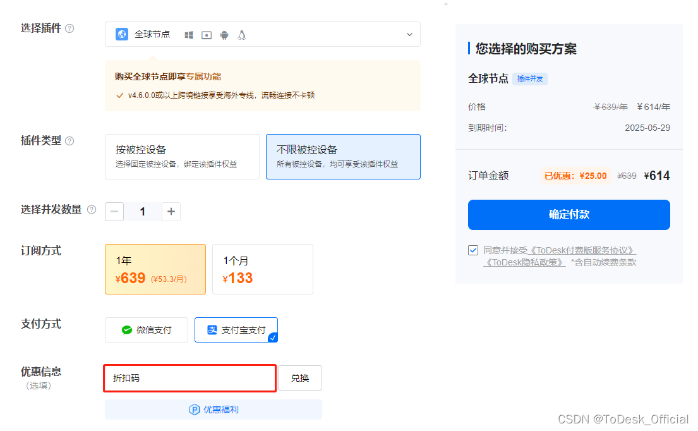Click the *含自动续费条款 note
Image resolution: width=698 pixels, height=431 pixels.
click(x=604, y=262)
